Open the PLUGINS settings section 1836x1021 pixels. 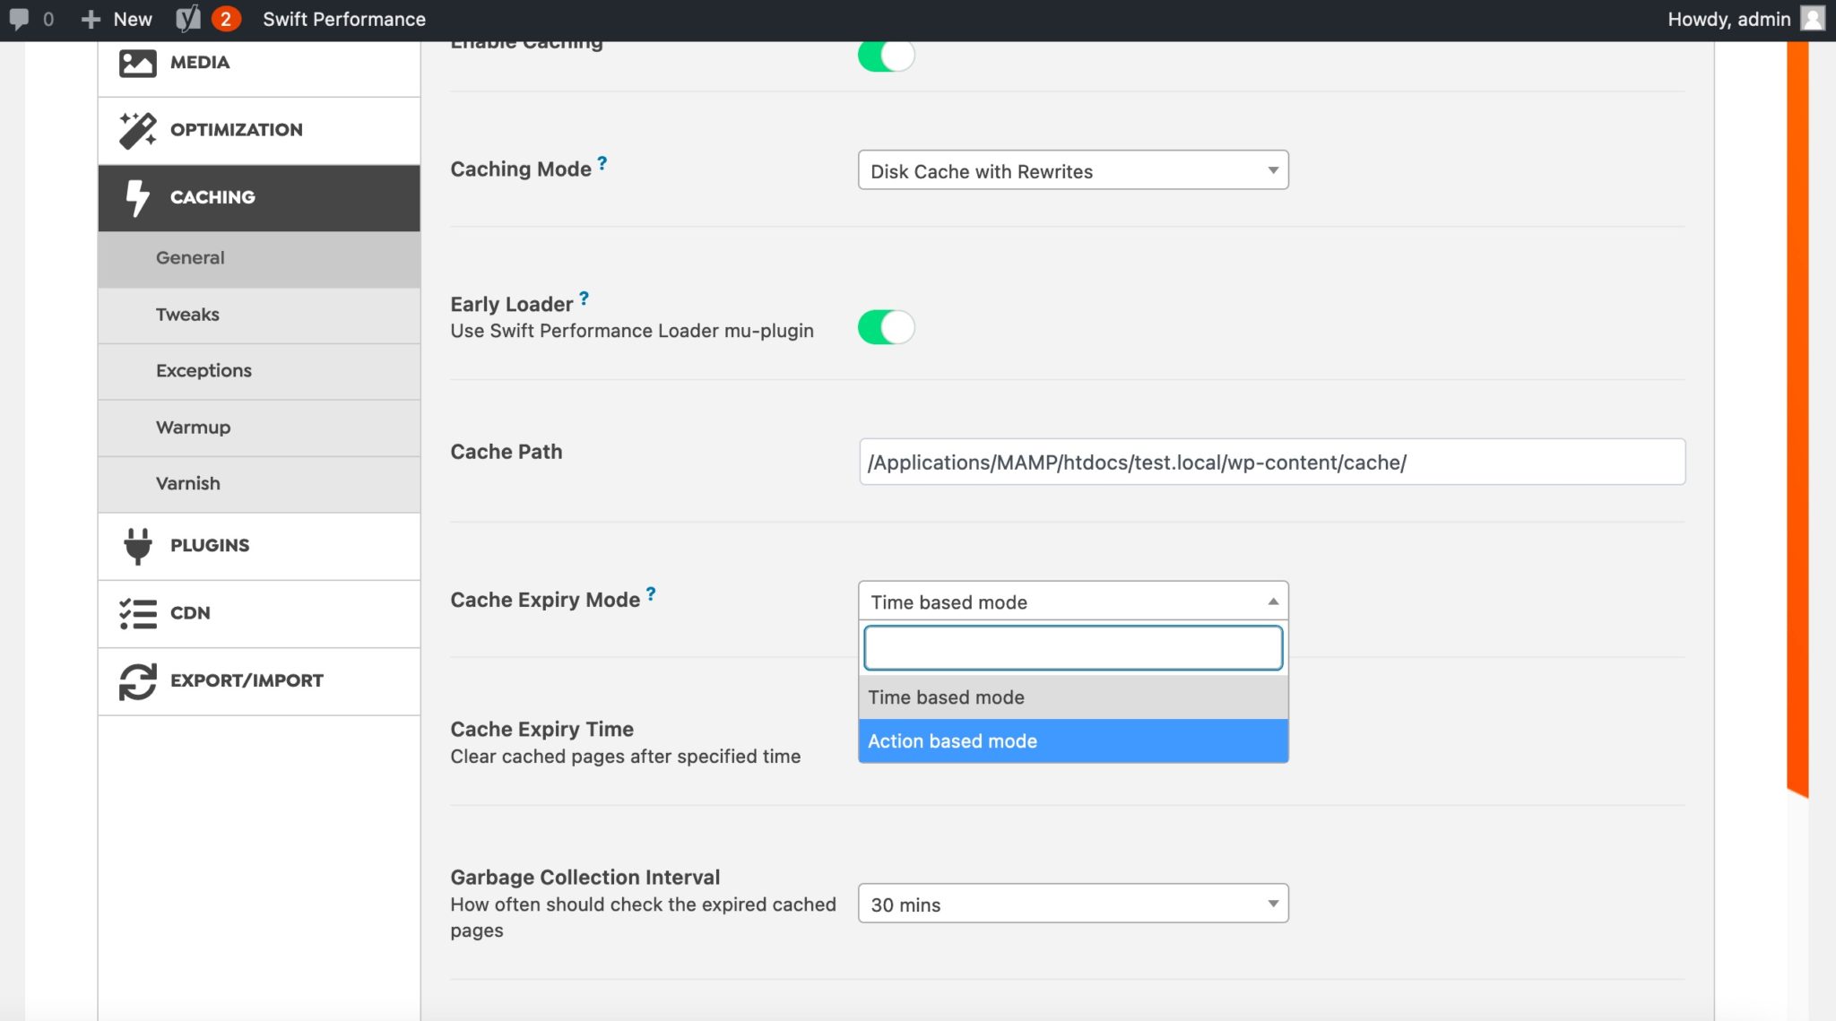tap(259, 547)
